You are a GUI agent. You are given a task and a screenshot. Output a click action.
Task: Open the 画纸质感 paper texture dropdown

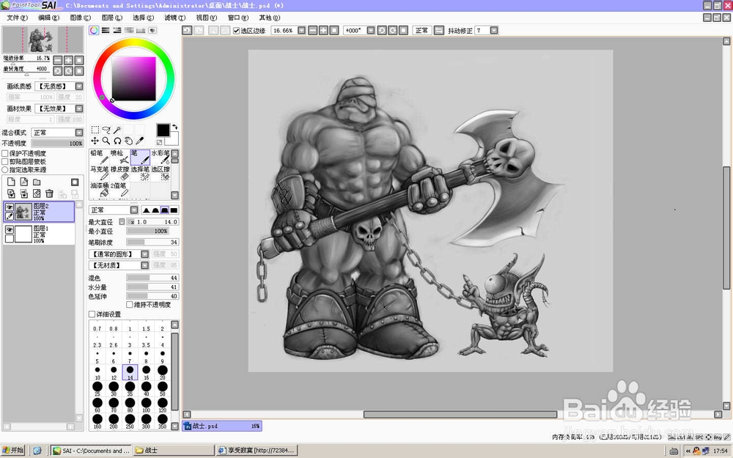pyautogui.click(x=79, y=86)
